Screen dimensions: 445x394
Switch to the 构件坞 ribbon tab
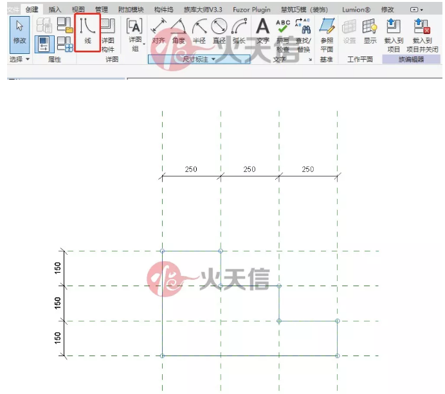(x=163, y=10)
